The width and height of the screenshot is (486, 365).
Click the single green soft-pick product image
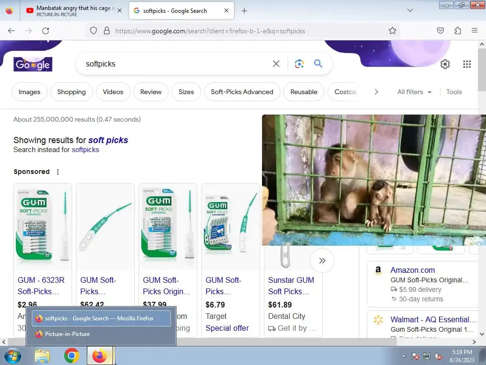point(105,226)
